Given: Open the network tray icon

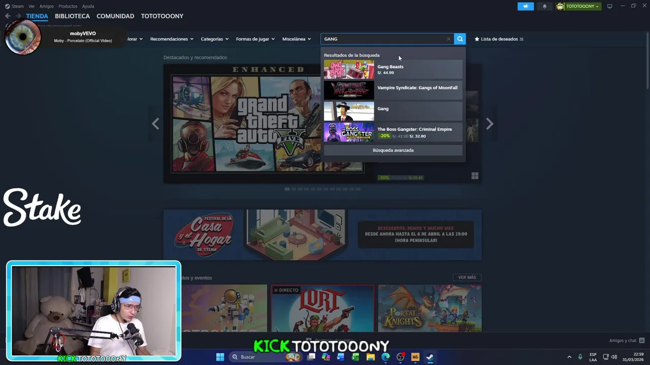Looking at the screenshot, I should pos(606,357).
